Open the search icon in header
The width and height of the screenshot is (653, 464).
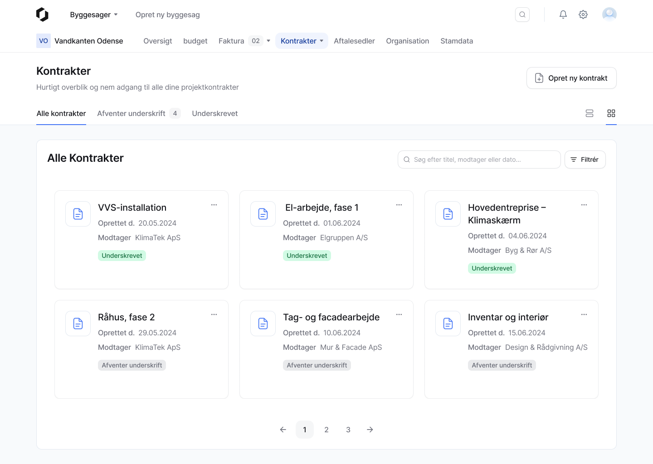click(522, 14)
